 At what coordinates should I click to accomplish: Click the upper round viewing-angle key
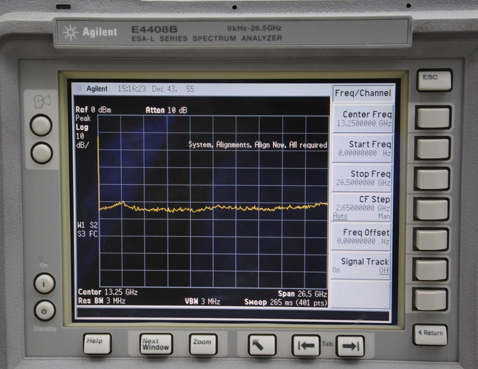coord(41,125)
